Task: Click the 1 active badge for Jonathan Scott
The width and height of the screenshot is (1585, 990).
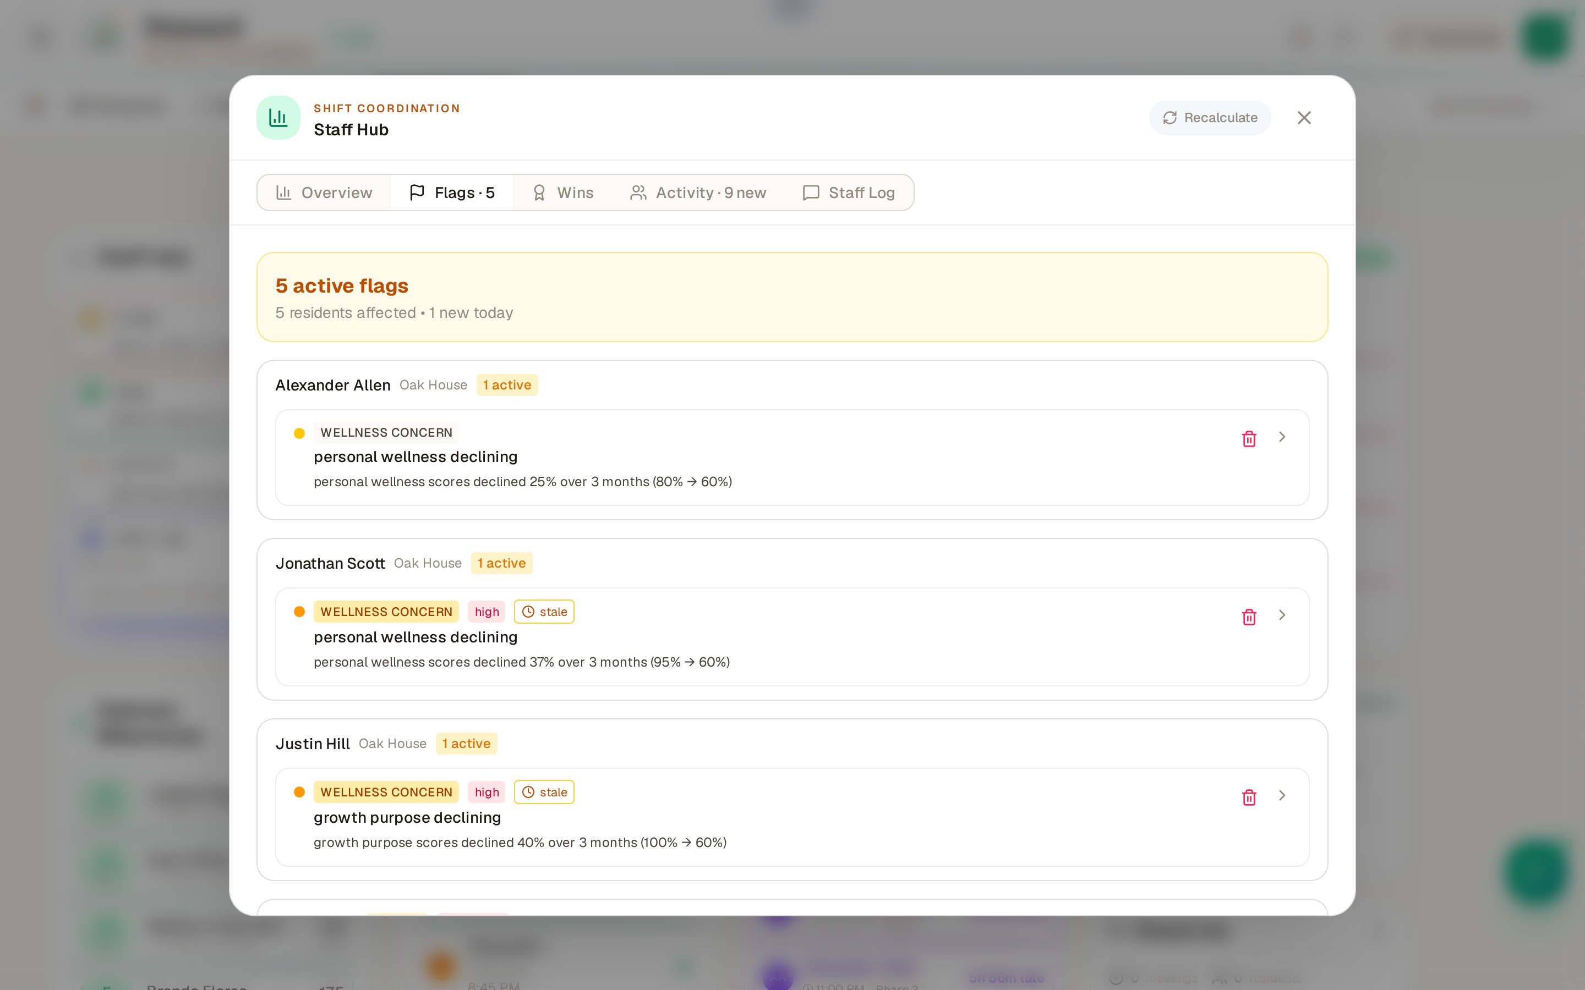Action: click(x=502, y=563)
